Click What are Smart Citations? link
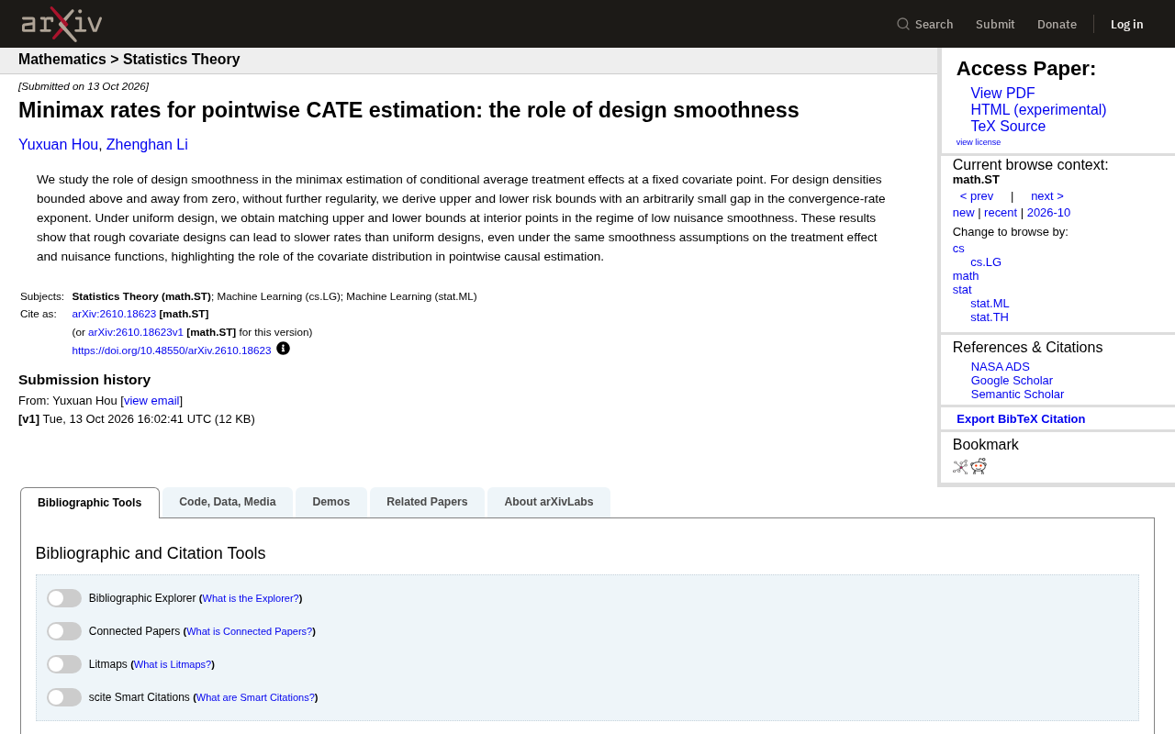1175x734 pixels. click(255, 697)
